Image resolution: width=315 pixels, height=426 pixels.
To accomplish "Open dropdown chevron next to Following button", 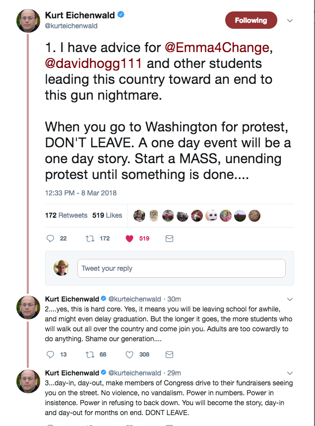I will pyautogui.click(x=290, y=21).
